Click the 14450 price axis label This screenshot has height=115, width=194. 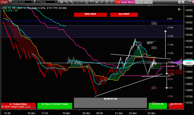(189, 10)
